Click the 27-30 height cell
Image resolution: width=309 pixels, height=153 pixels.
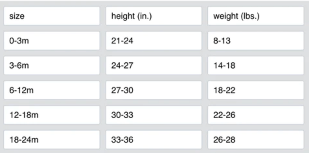154,90
